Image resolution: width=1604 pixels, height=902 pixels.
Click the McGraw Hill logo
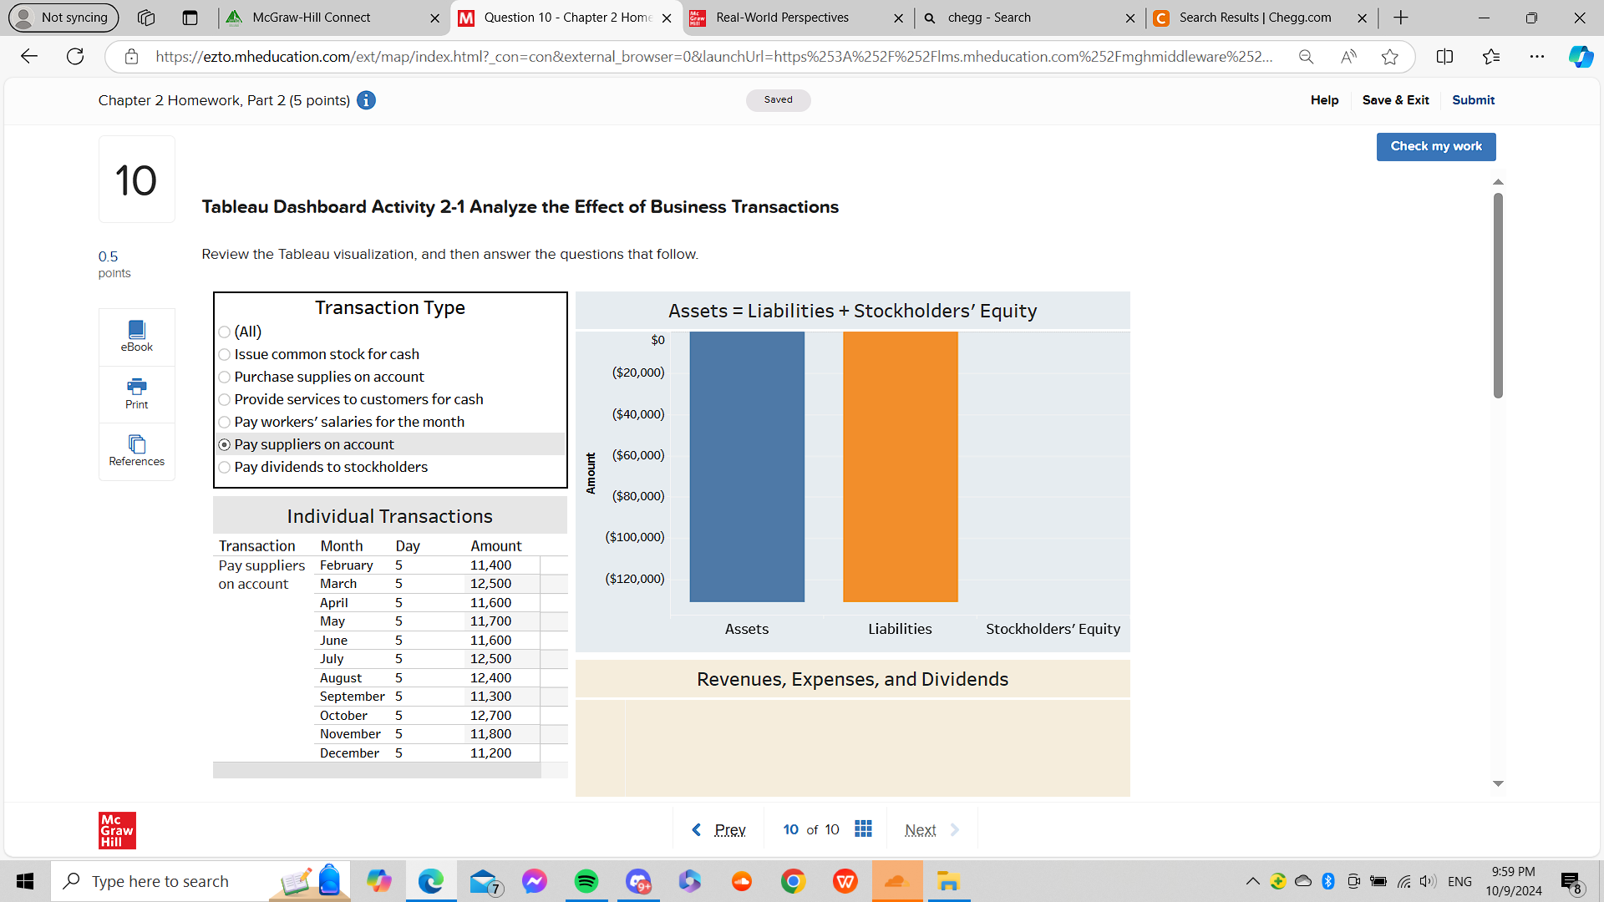(116, 829)
